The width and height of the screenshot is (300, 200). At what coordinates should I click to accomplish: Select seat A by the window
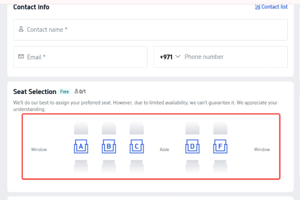pos(81,146)
